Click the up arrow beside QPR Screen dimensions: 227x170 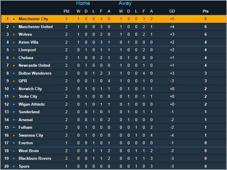[14, 81]
